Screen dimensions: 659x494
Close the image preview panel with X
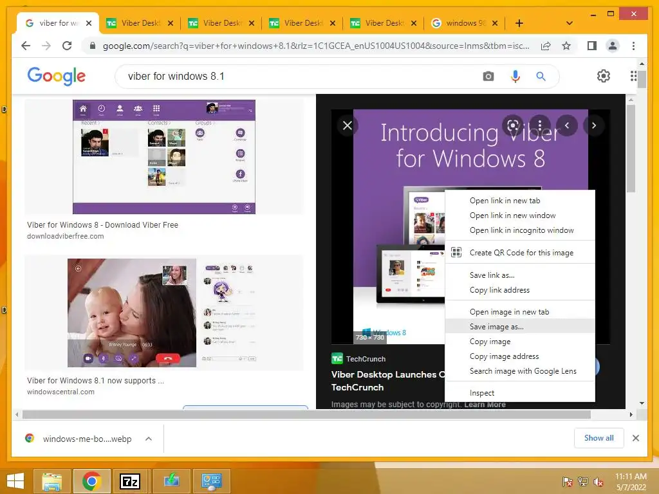pos(347,125)
